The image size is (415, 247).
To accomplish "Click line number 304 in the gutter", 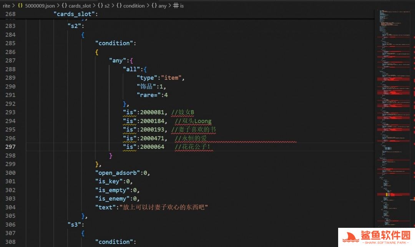I will pos(10,207).
